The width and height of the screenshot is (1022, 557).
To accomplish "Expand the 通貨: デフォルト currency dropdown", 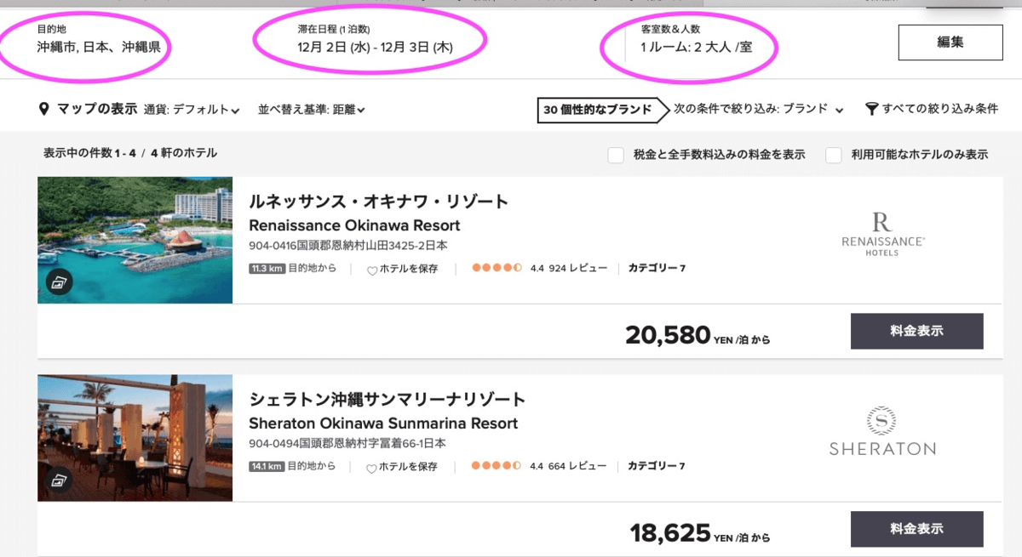I will pos(192,110).
